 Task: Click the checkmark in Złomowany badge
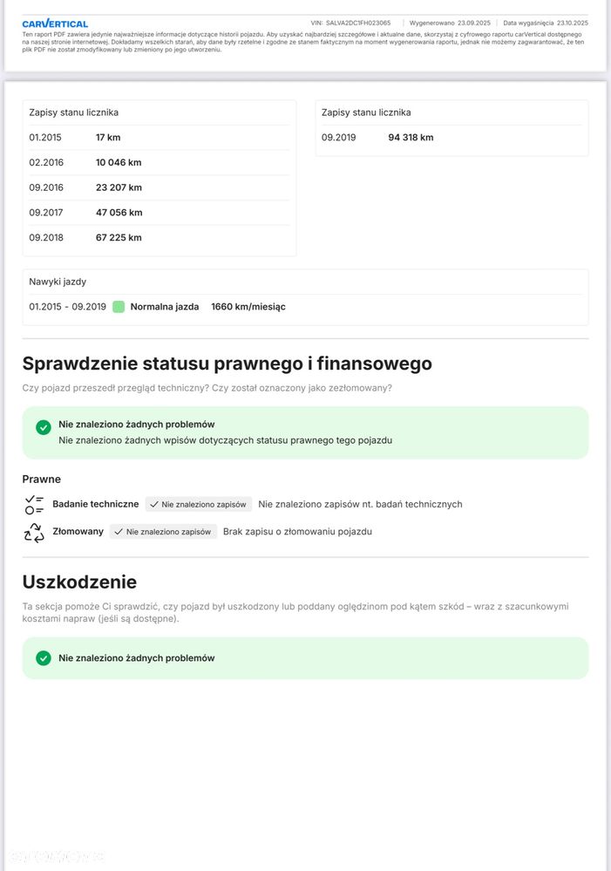pyautogui.click(x=119, y=532)
